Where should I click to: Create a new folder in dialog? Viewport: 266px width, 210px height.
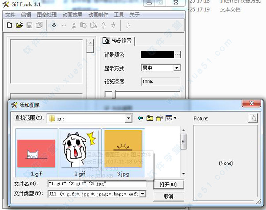pyautogui.click(x=160, y=118)
